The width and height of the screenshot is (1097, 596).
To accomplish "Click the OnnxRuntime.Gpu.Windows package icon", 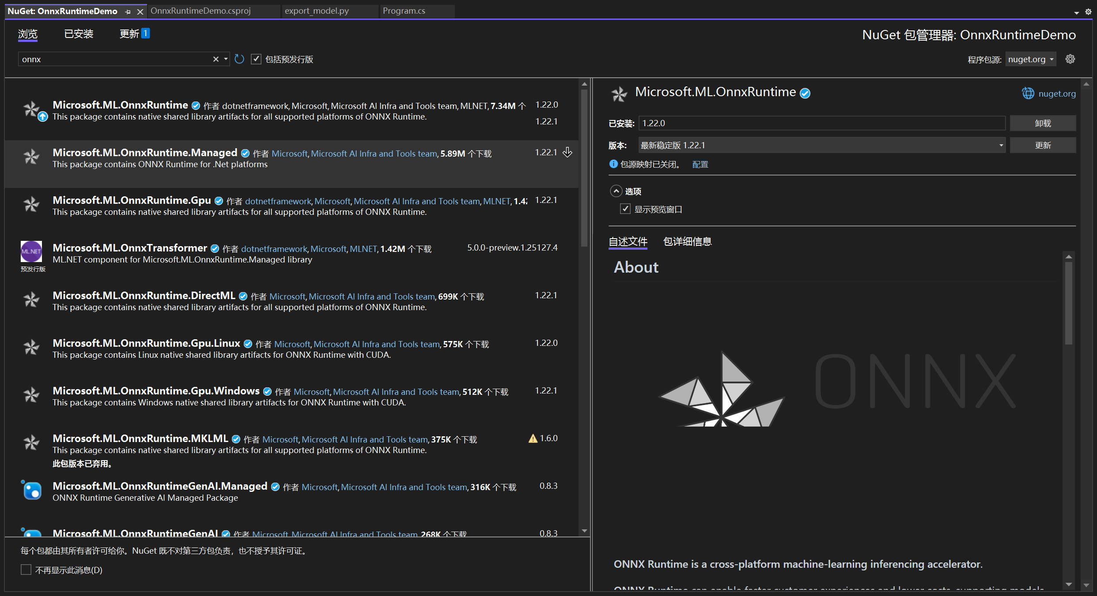I will click(32, 395).
